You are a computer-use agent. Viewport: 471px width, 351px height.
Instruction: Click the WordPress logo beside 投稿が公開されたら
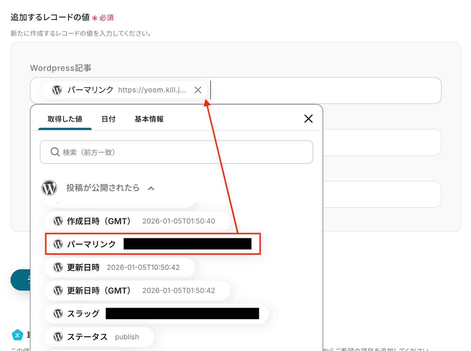[x=49, y=188]
